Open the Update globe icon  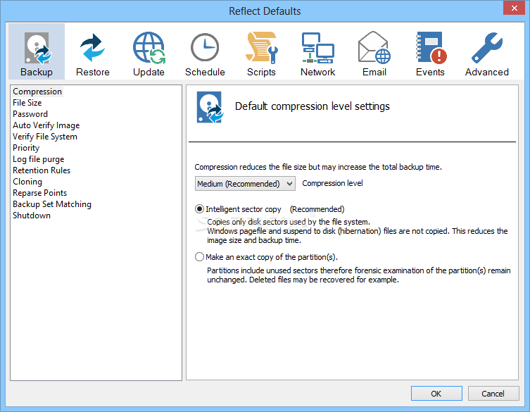149,48
